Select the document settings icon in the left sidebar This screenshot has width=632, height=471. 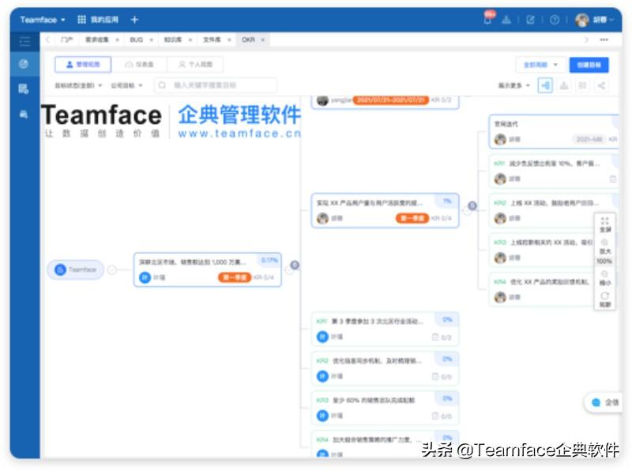(24, 89)
